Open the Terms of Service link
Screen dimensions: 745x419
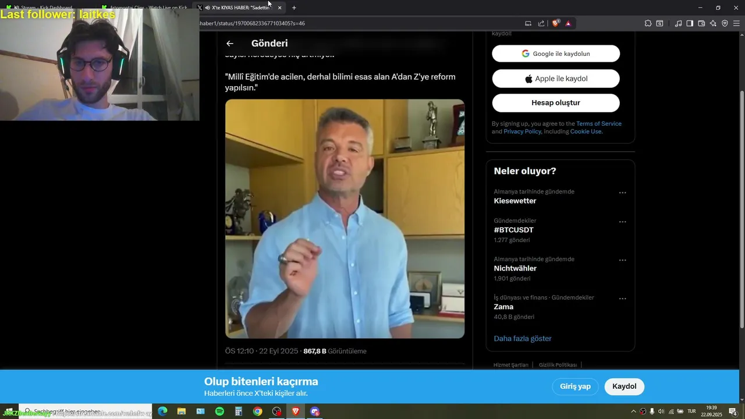tap(599, 124)
